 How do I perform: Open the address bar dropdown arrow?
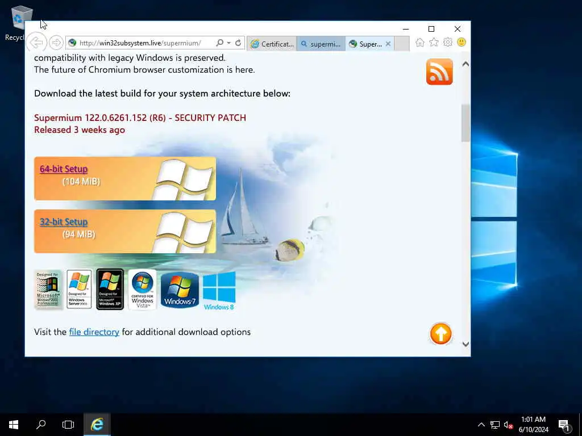[x=229, y=43]
